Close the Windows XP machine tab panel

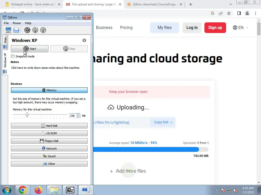click(84, 40)
